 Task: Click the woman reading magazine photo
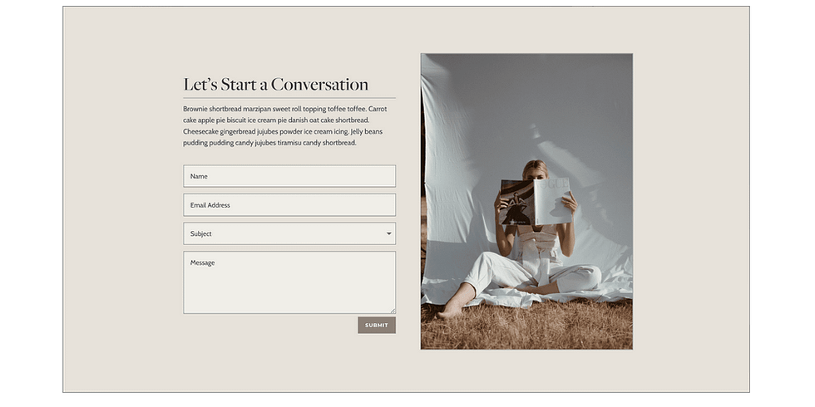[526, 201]
